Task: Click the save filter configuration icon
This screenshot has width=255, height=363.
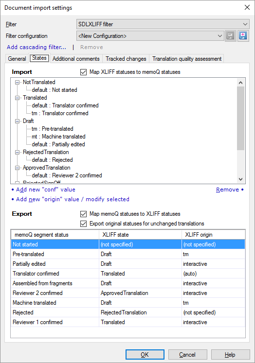Action: click(243, 36)
